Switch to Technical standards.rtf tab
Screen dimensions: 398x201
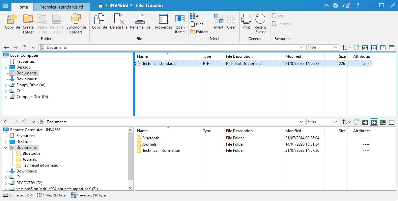[x=61, y=7]
